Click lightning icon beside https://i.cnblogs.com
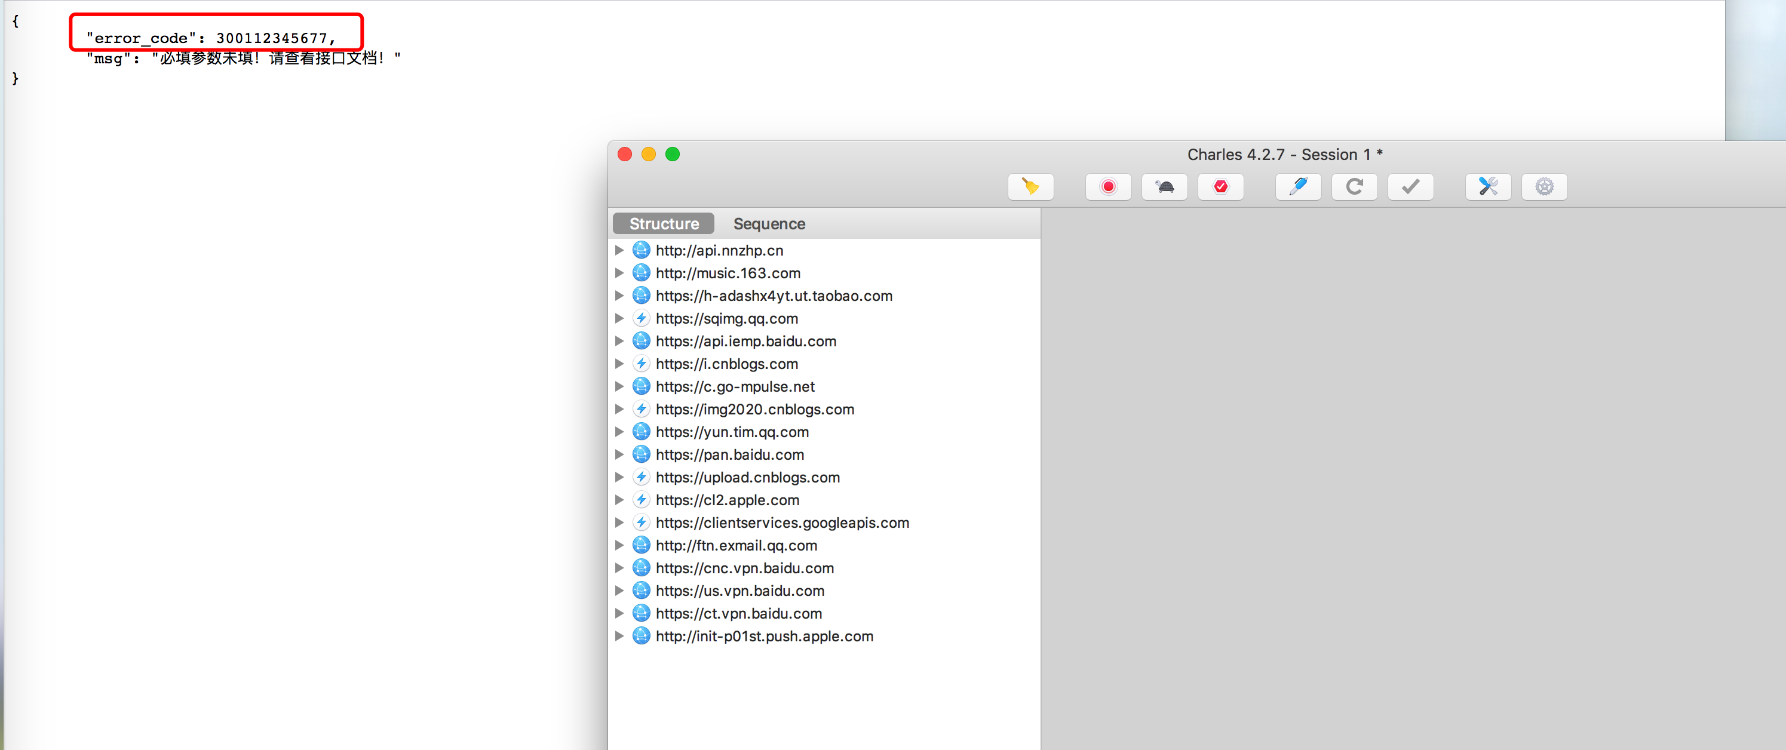This screenshot has height=750, width=1786. point(642,364)
